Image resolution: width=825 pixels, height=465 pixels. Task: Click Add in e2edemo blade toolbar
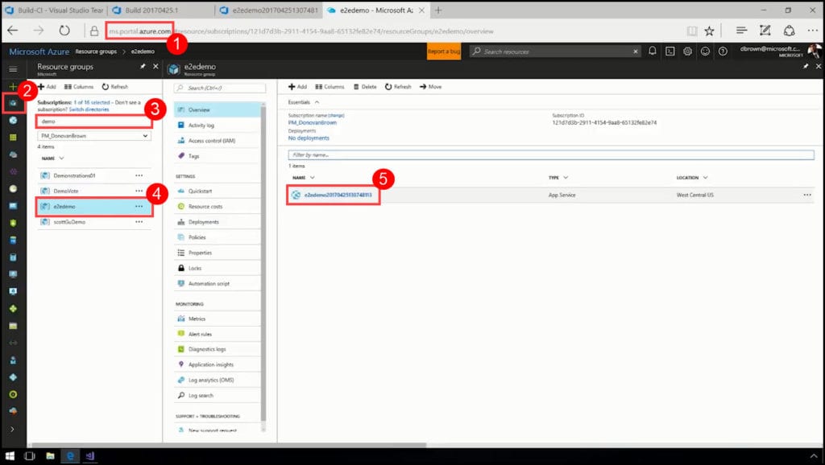(297, 87)
